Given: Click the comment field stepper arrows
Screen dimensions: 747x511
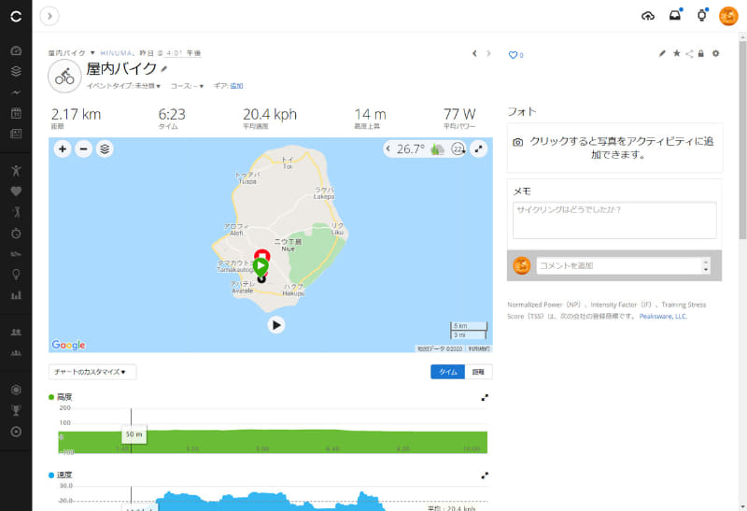Looking at the screenshot, I should 706,265.
